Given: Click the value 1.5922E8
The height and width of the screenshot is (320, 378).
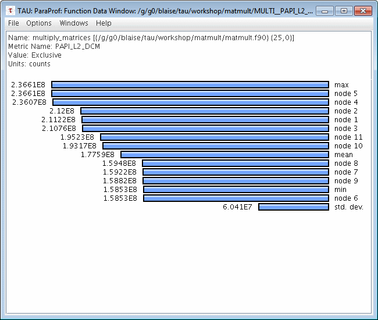Looking at the screenshot, I should point(120,172).
